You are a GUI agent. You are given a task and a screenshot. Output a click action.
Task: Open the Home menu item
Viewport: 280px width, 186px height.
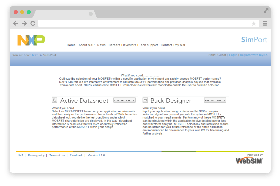click(71, 45)
